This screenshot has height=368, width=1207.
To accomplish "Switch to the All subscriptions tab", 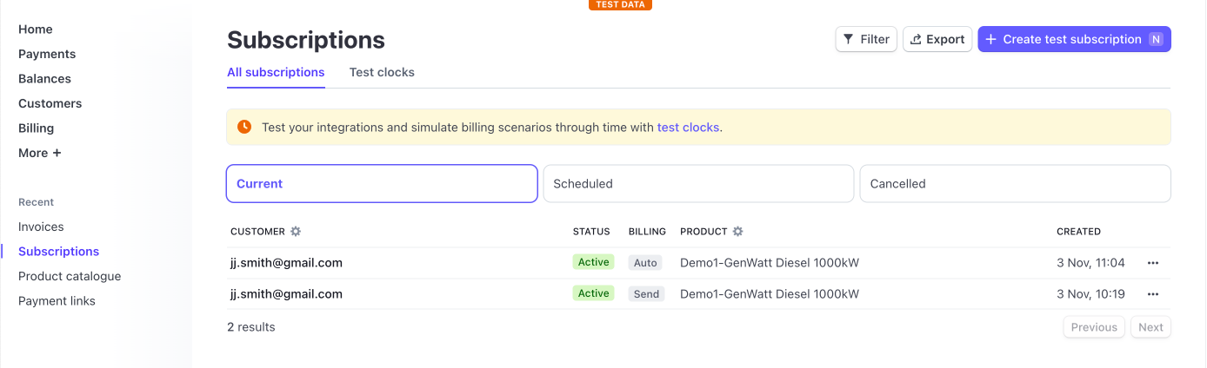I will click(276, 72).
